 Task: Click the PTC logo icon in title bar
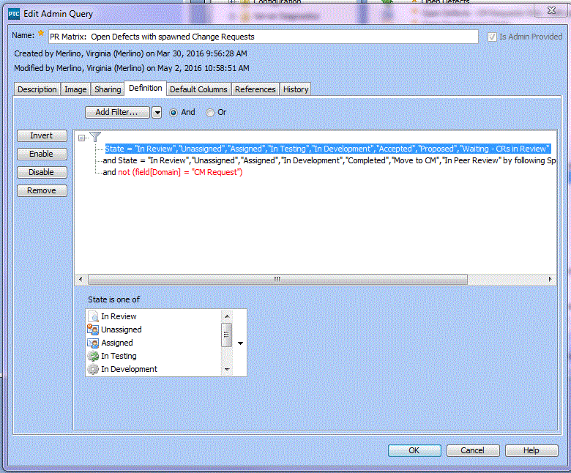(13, 14)
